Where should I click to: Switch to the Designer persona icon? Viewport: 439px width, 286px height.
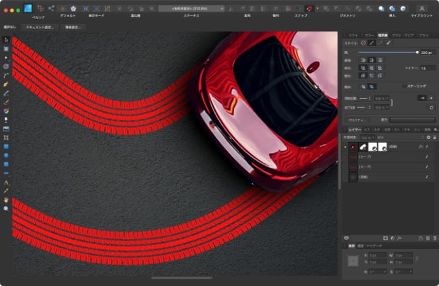(28, 8)
